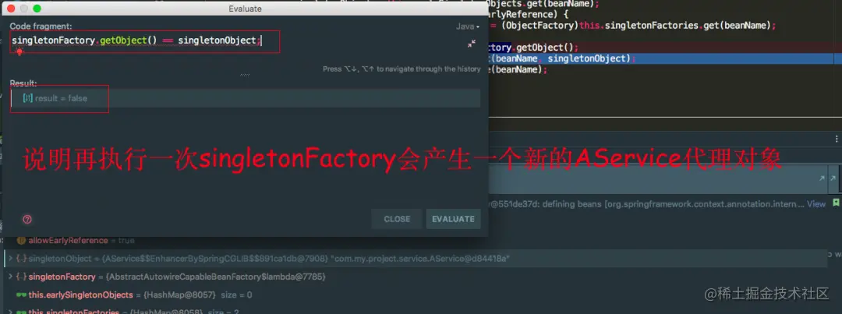Click the glasses watch icon for earlySingletonObjects
Image resolution: width=842 pixels, height=314 pixels.
(22, 295)
